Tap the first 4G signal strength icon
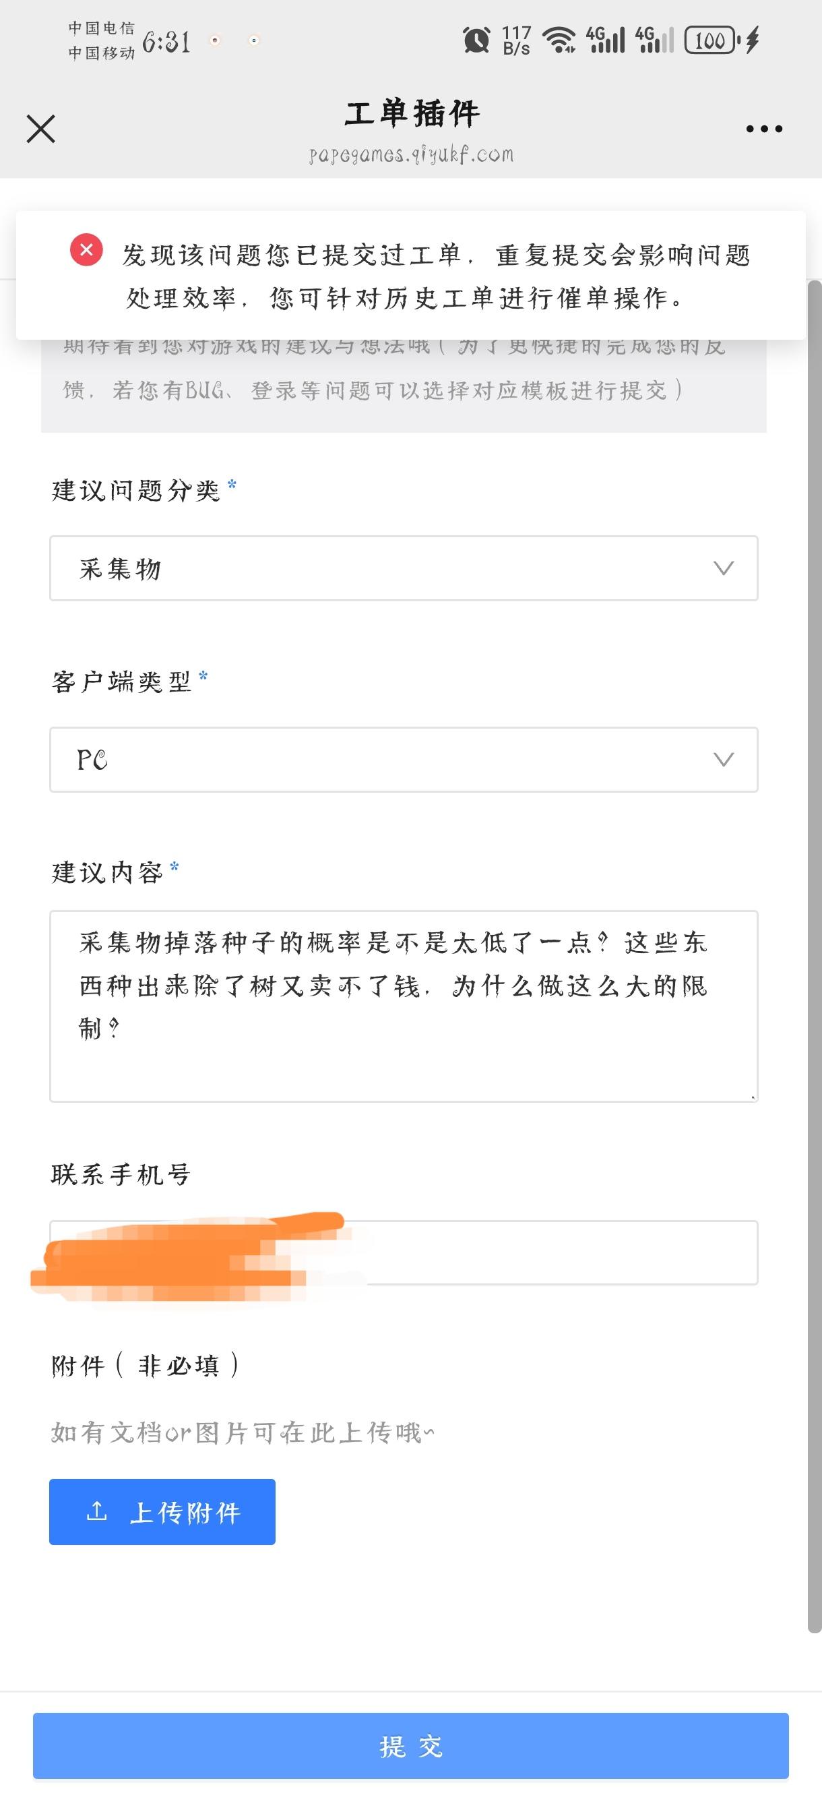Viewport: 822px width, 1820px height. click(606, 40)
